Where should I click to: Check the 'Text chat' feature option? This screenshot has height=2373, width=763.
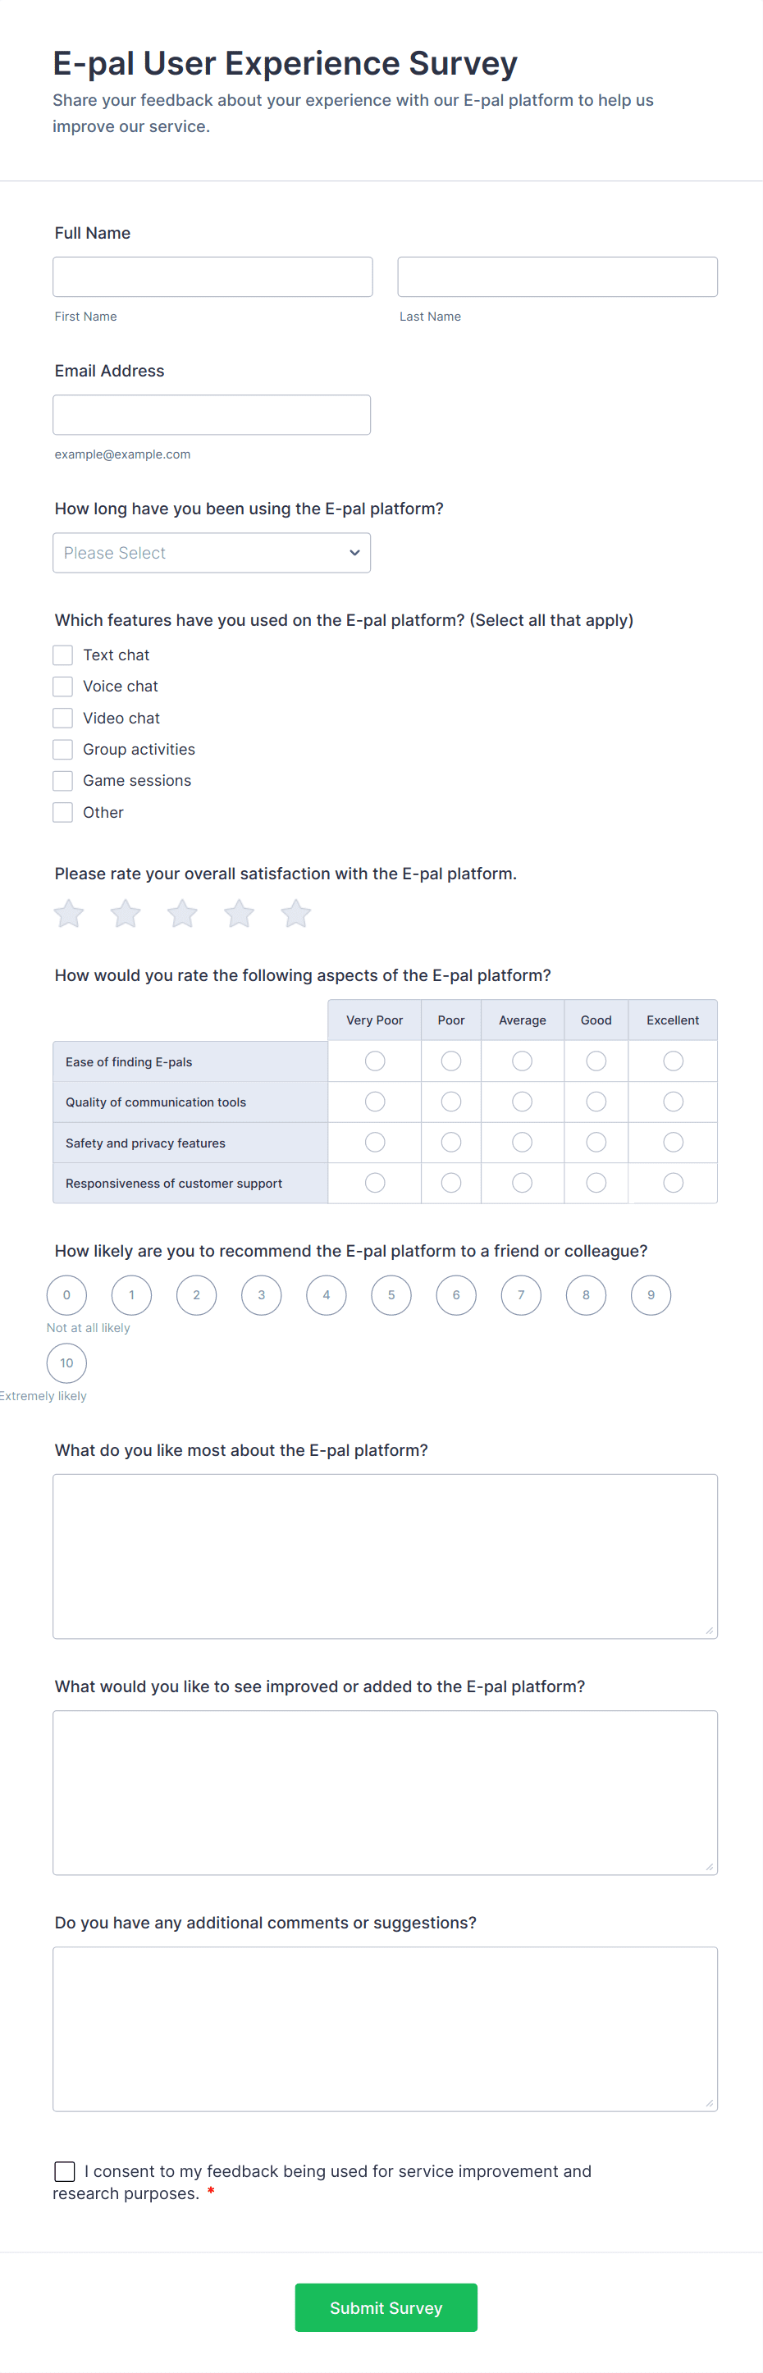pyautogui.click(x=62, y=654)
